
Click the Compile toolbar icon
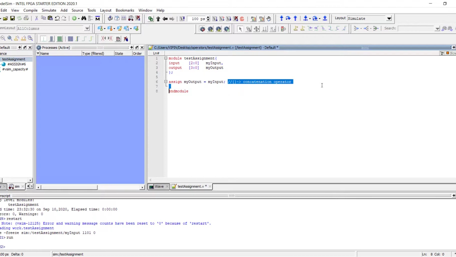(110, 18)
